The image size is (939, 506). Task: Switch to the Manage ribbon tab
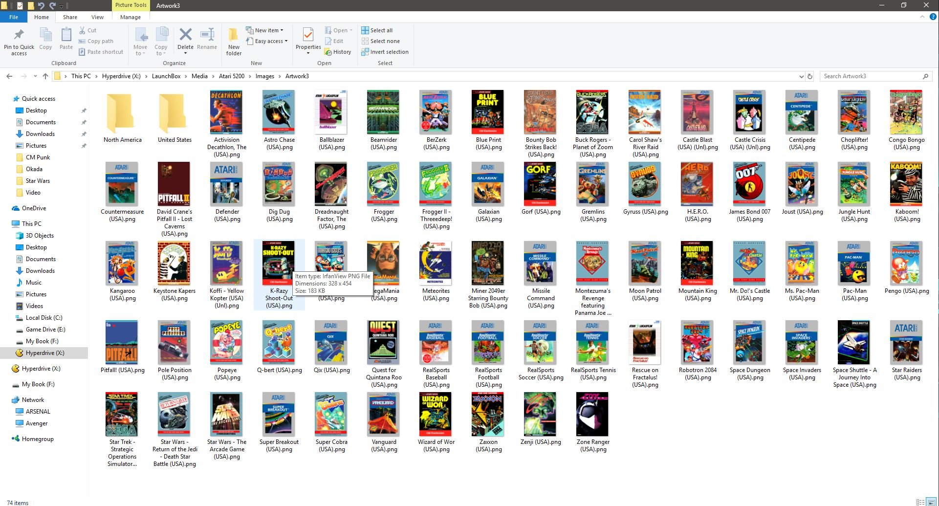click(x=131, y=17)
